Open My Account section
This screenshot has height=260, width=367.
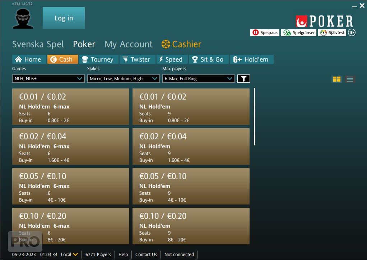[x=129, y=44]
